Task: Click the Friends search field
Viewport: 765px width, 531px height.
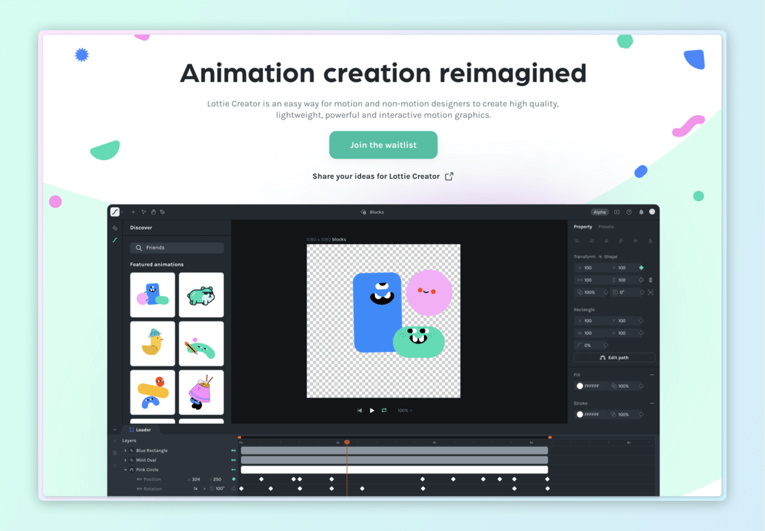Action: pyautogui.click(x=177, y=248)
